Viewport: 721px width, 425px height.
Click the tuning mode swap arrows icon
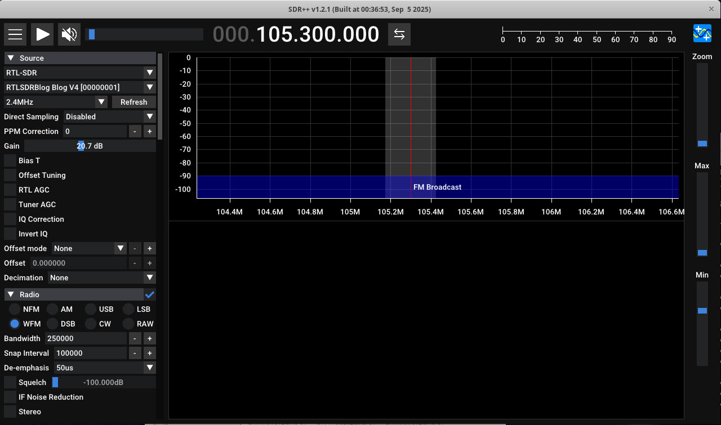point(399,34)
